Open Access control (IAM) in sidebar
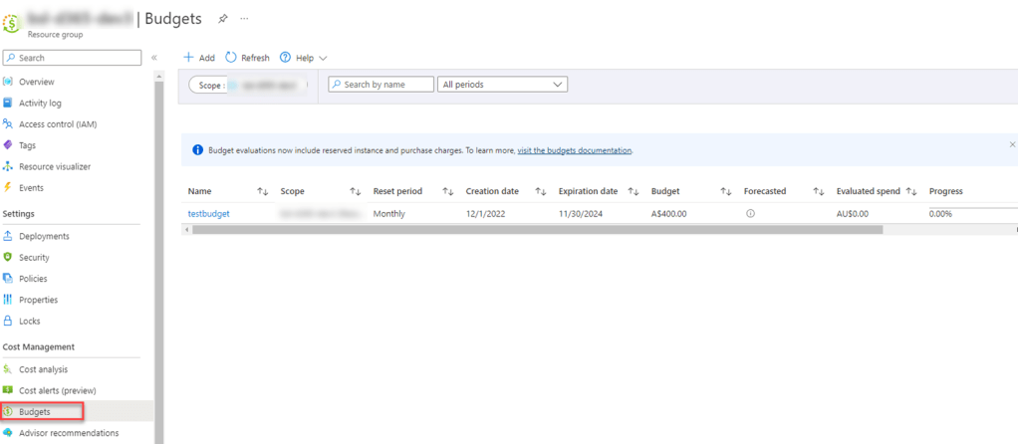Screen dimensions: 1018x444 point(57,124)
